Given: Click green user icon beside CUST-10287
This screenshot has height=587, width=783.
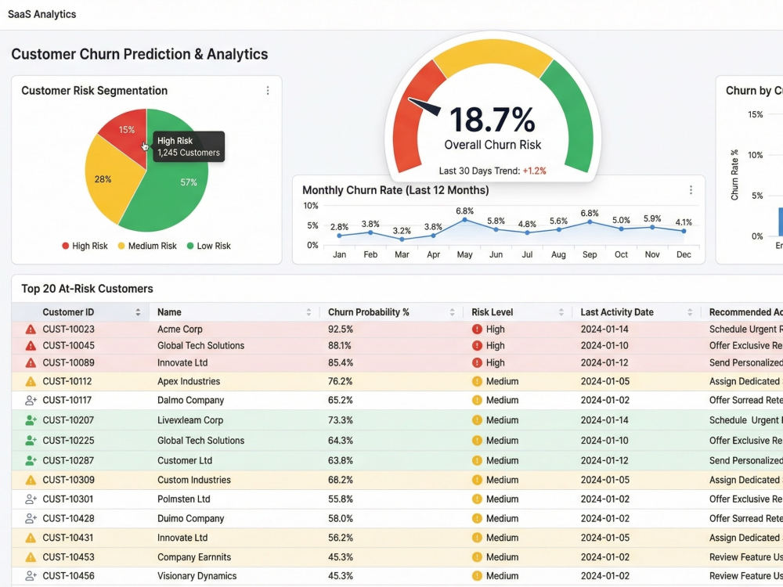Looking at the screenshot, I should coord(31,461).
